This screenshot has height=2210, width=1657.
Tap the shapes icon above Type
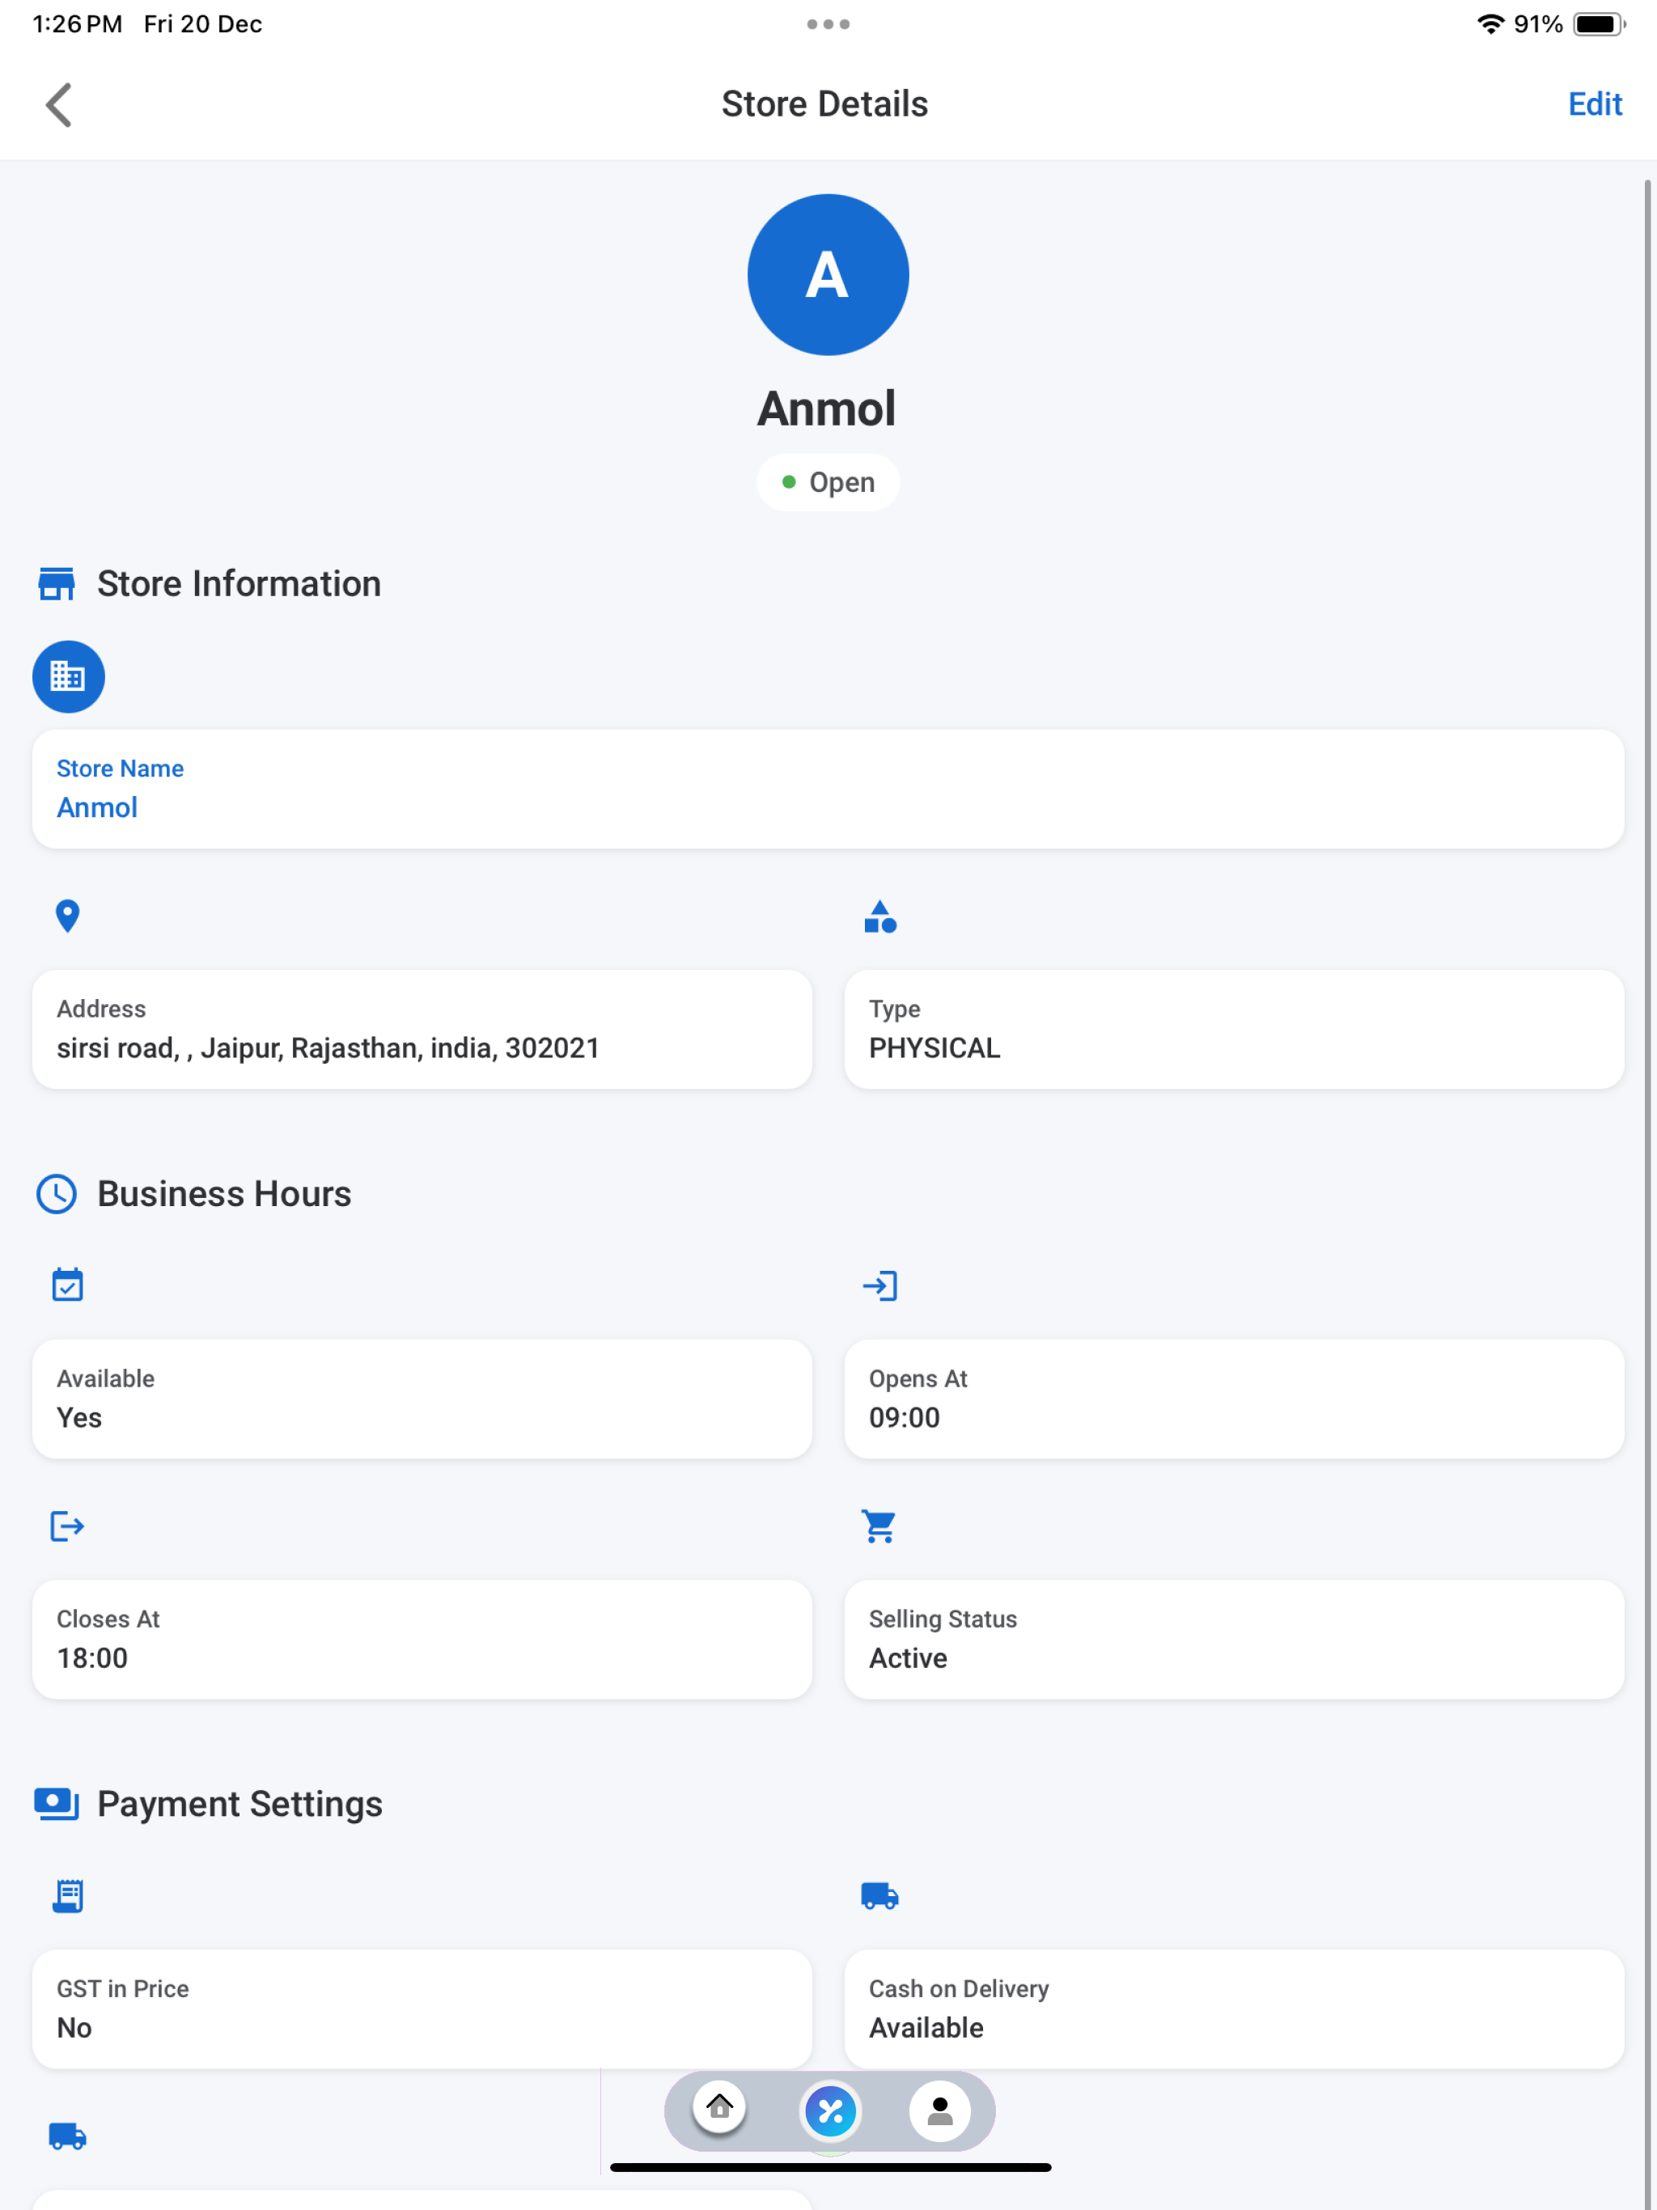(x=879, y=915)
